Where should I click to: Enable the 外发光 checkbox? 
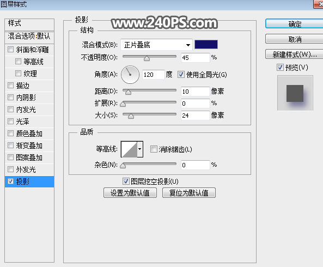tap(10, 169)
